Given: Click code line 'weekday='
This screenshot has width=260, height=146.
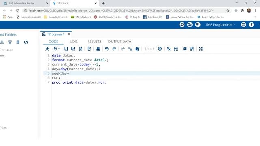Looking at the screenshot, I should click(x=61, y=73).
